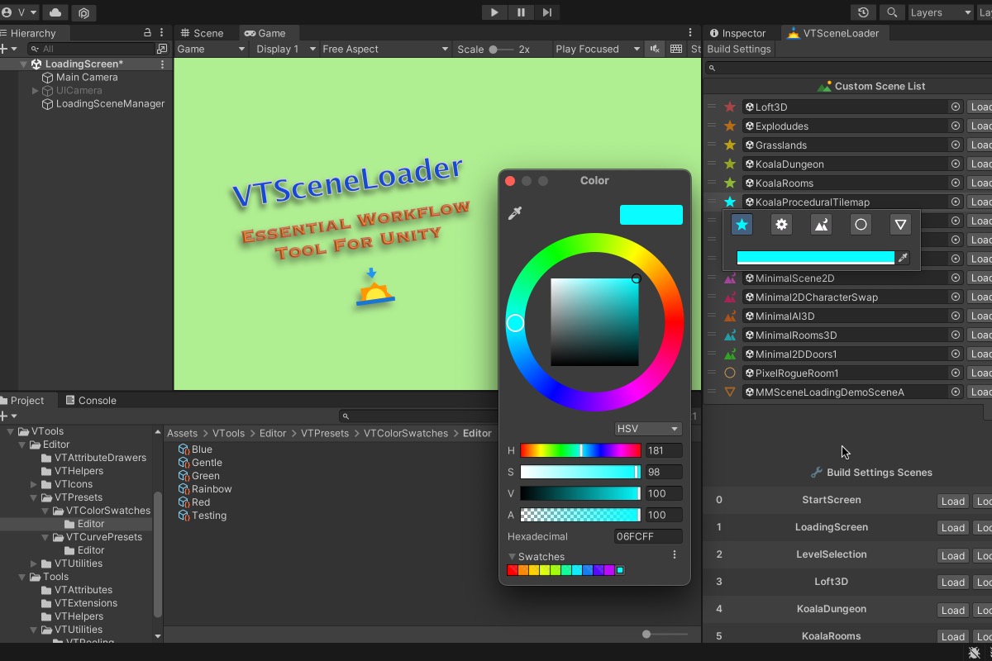The height and width of the screenshot is (661, 992).
Task: Pick color with eyedropper in Color window
Action: pos(515,214)
